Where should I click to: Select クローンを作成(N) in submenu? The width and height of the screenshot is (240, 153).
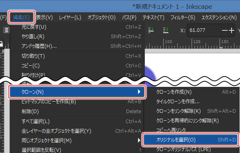coord(192,92)
